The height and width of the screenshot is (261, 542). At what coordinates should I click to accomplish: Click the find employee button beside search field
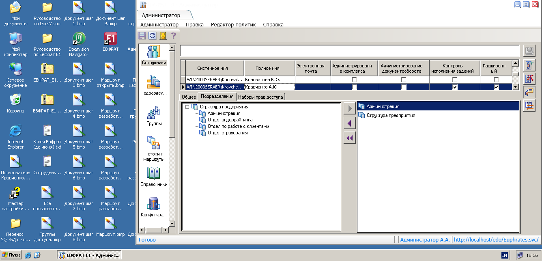click(x=529, y=51)
